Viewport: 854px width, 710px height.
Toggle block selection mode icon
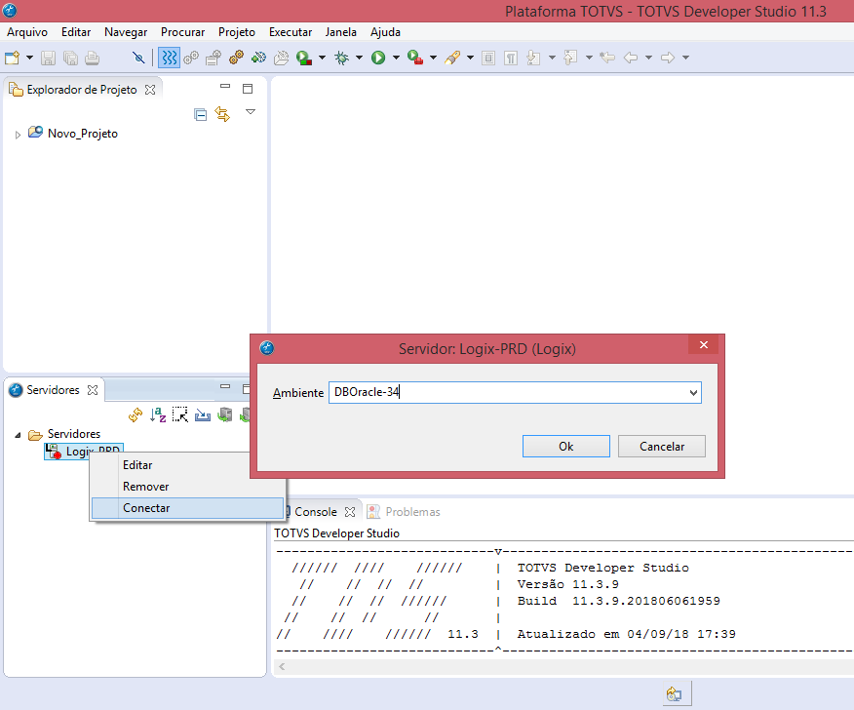click(x=488, y=58)
